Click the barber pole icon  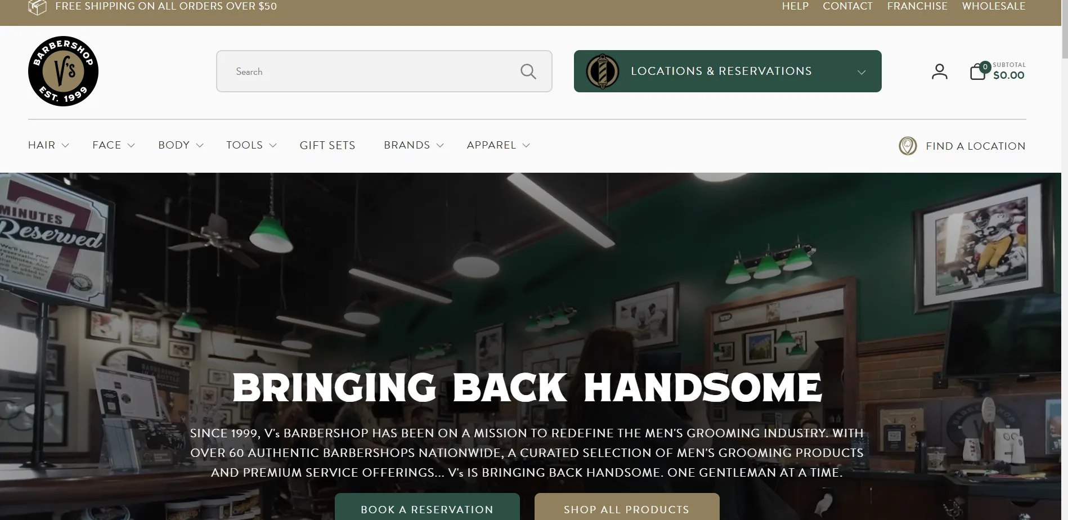click(x=603, y=71)
